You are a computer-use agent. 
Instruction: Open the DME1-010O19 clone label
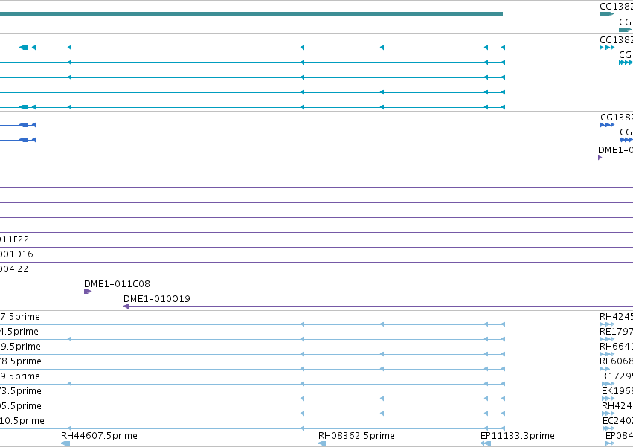[157, 299]
